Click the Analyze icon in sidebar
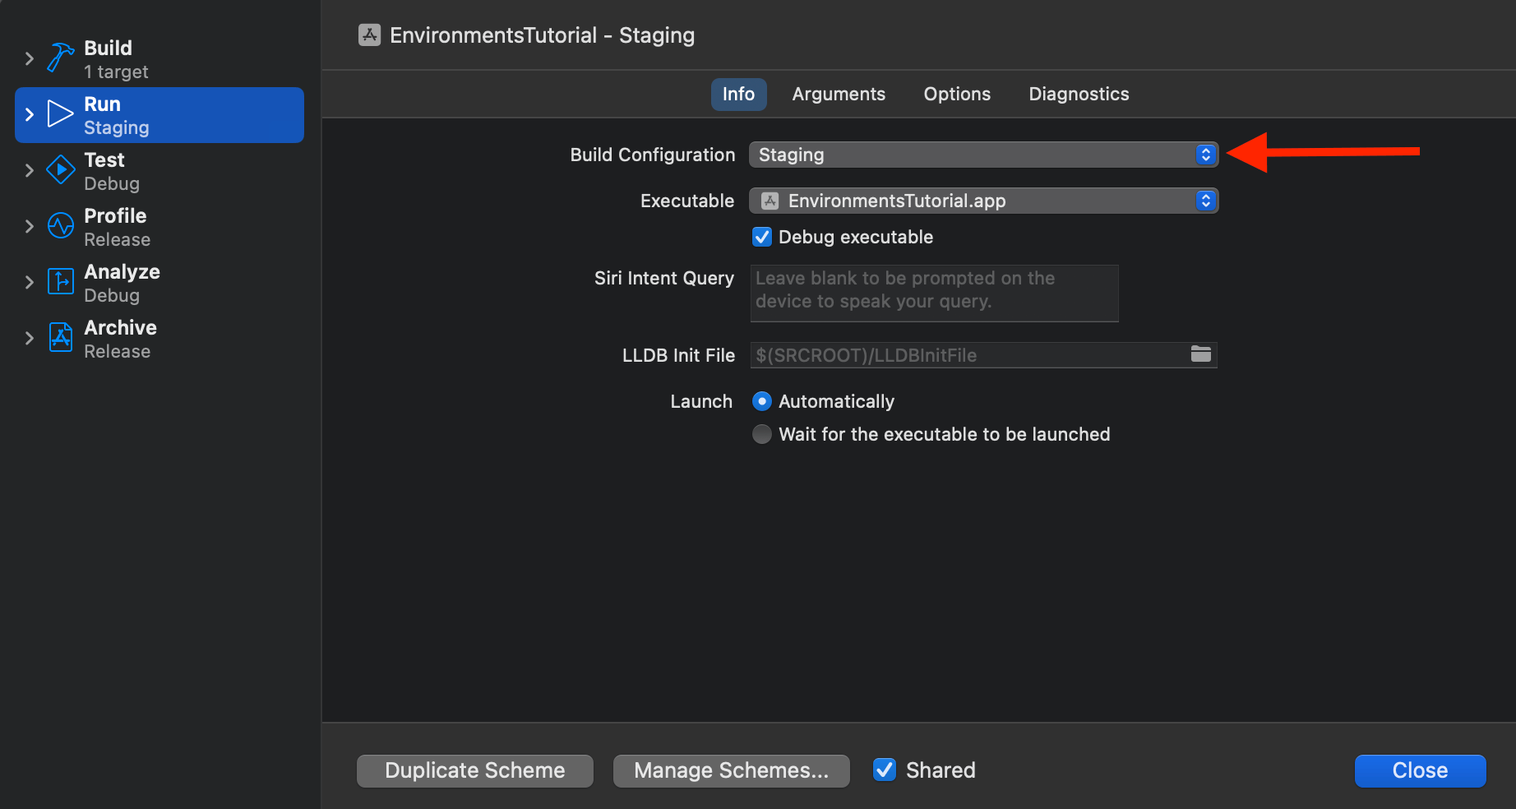 pyautogui.click(x=60, y=281)
